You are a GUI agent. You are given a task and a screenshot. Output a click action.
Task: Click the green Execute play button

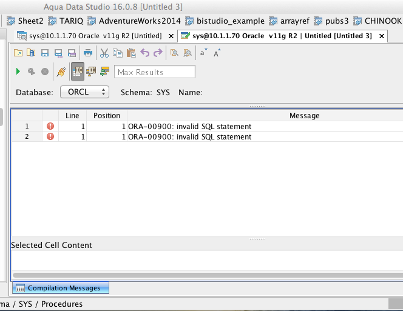point(18,72)
